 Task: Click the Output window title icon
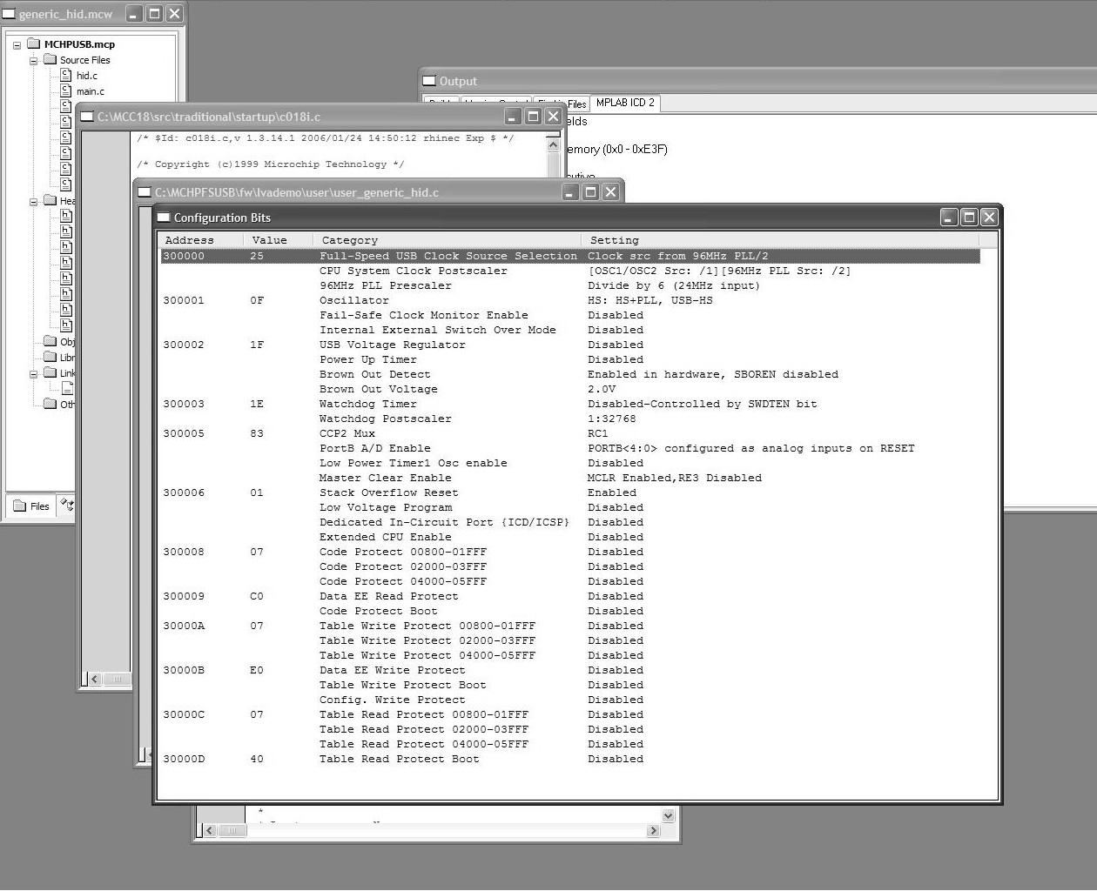(429, 81)
